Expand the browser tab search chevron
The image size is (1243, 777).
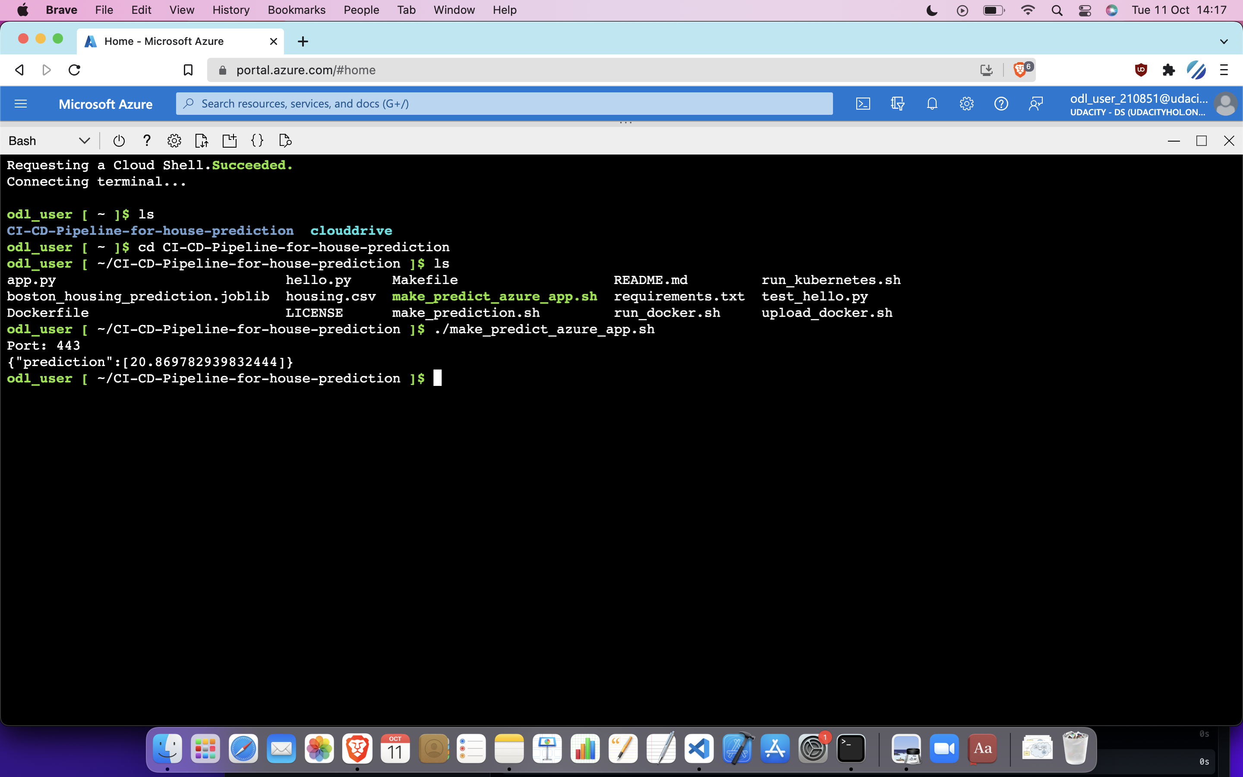[x=1224, y=41]
